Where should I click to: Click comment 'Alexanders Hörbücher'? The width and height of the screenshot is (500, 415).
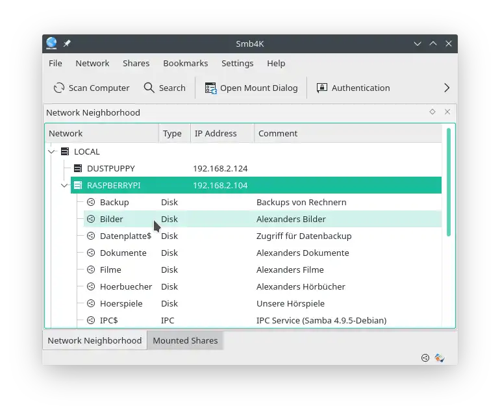coord(301,287)
